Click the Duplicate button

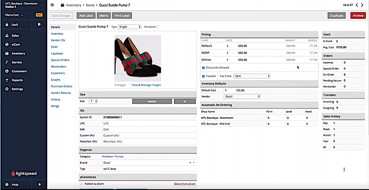(x=337, y=15)
